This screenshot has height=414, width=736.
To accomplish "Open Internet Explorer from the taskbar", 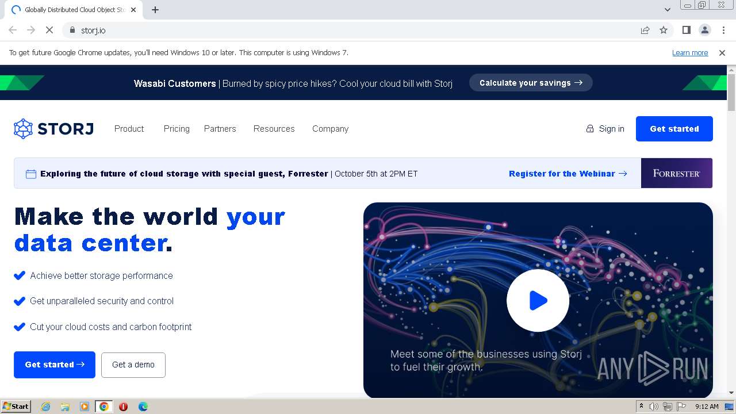I will 46,407.
